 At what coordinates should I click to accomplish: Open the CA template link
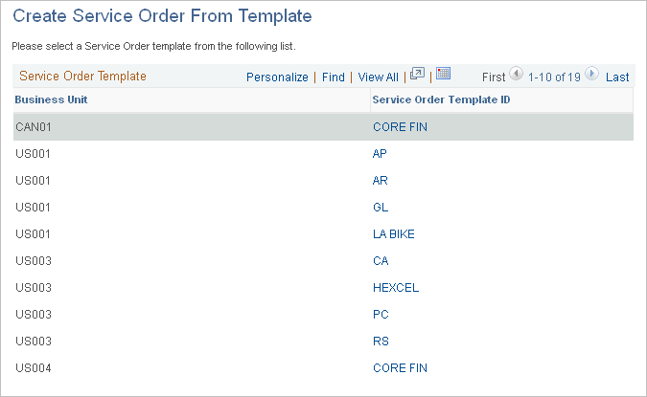(x=381, y=261)
